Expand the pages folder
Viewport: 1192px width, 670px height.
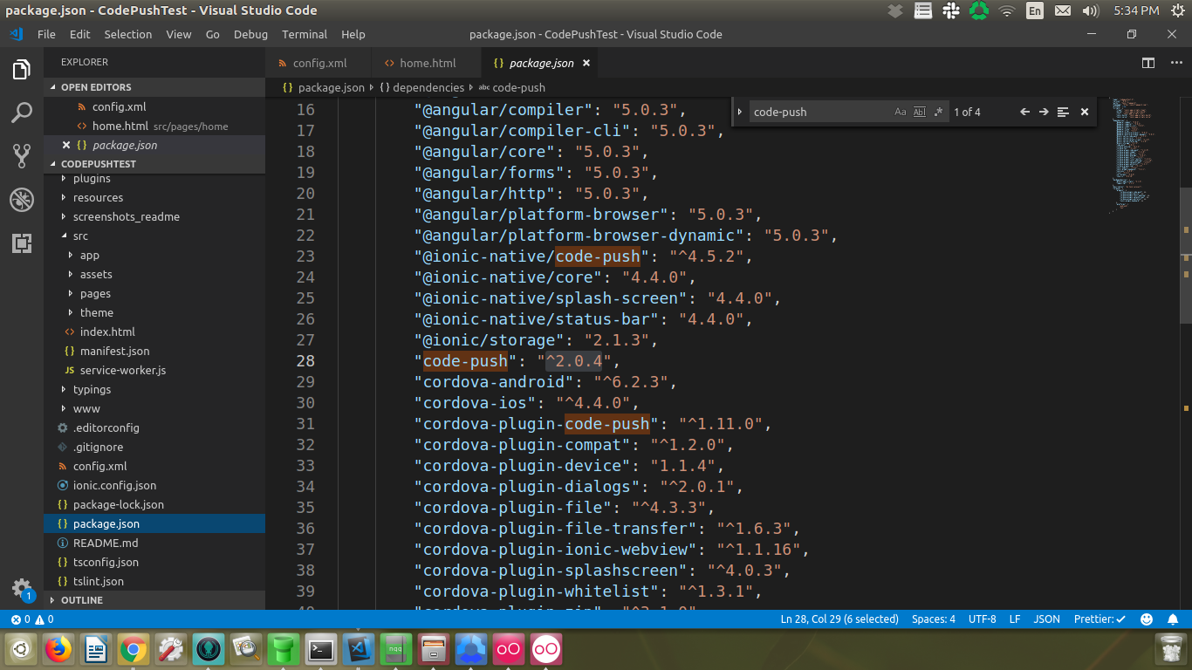click(154, 293)
